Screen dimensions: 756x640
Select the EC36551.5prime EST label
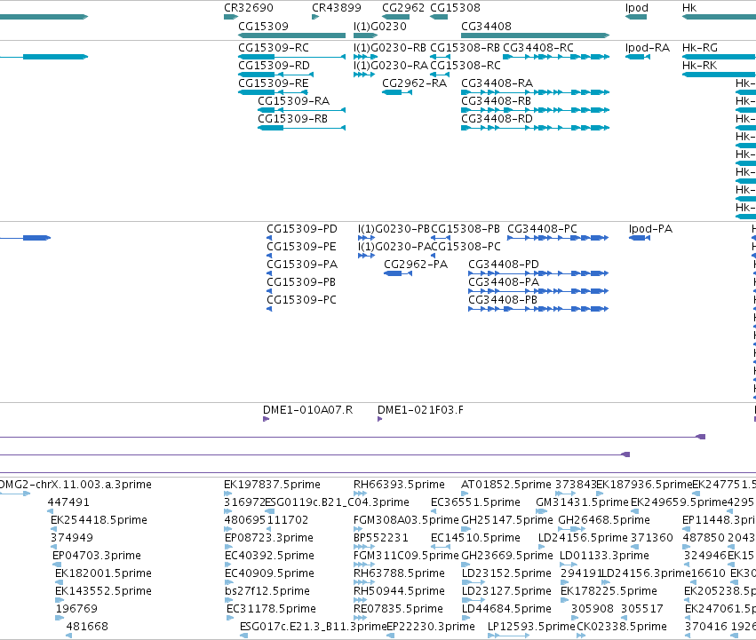476,502
